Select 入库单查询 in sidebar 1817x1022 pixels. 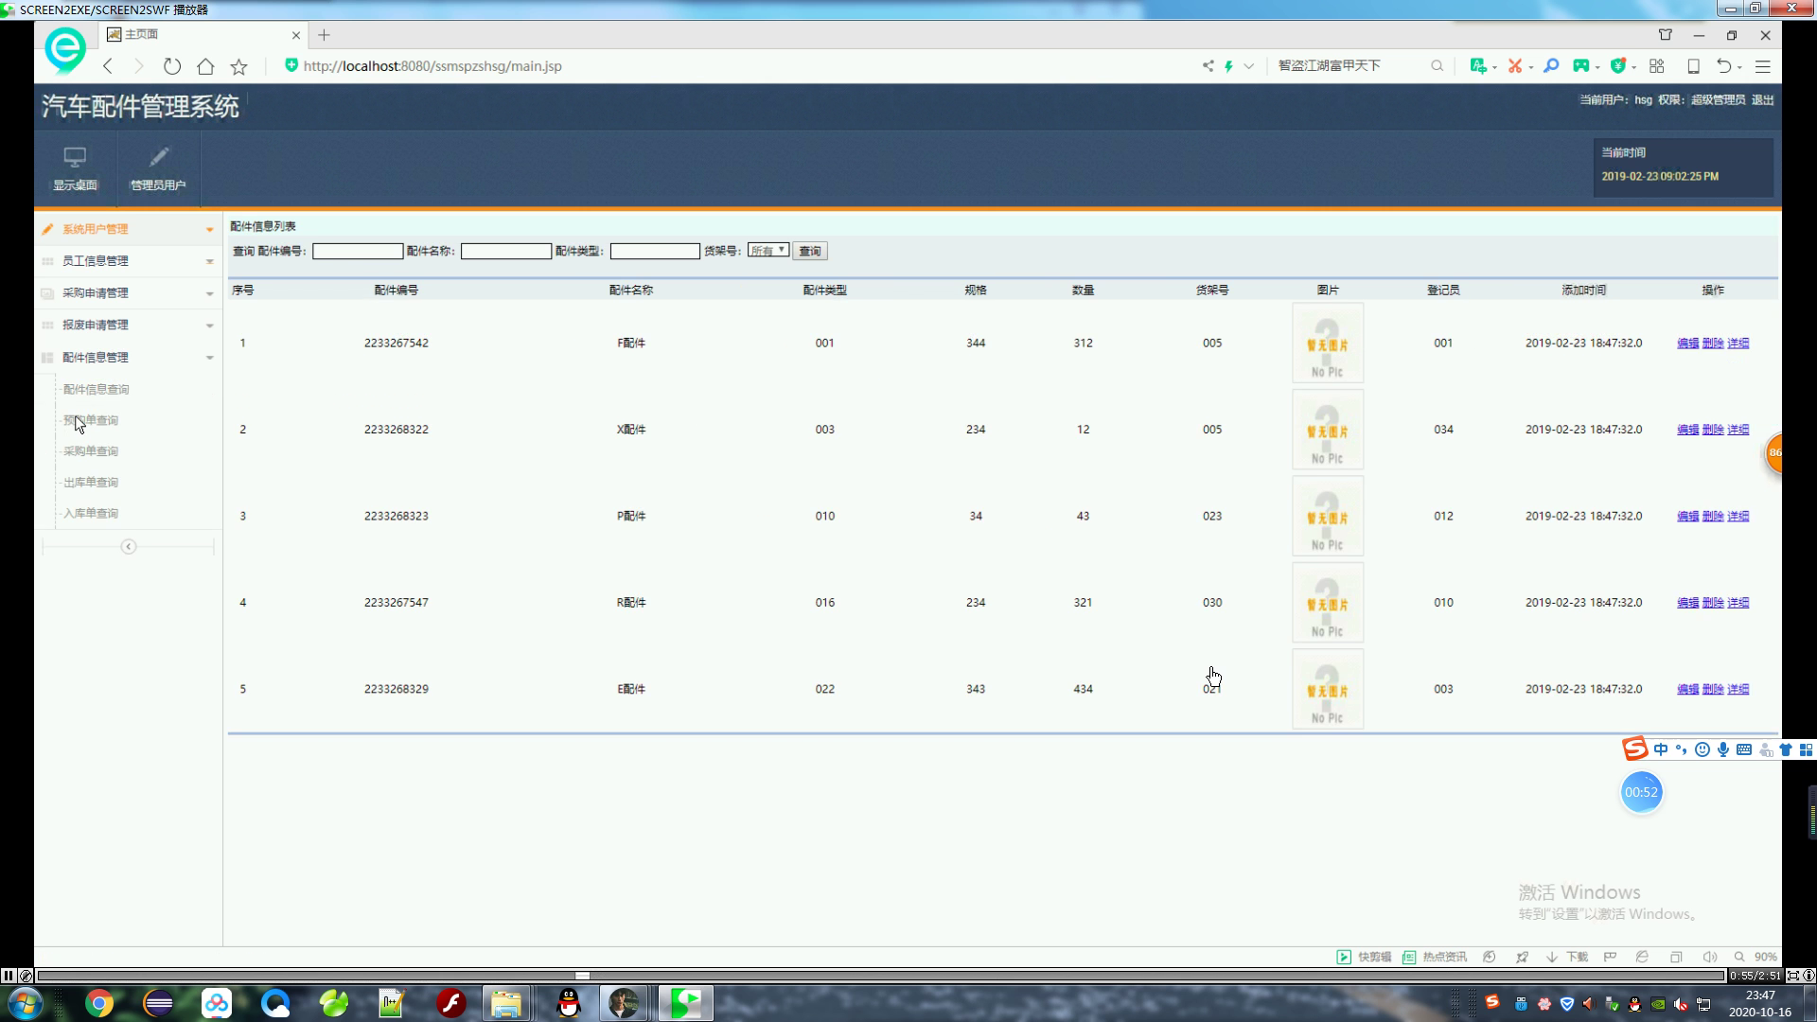[x=91, y=514]
